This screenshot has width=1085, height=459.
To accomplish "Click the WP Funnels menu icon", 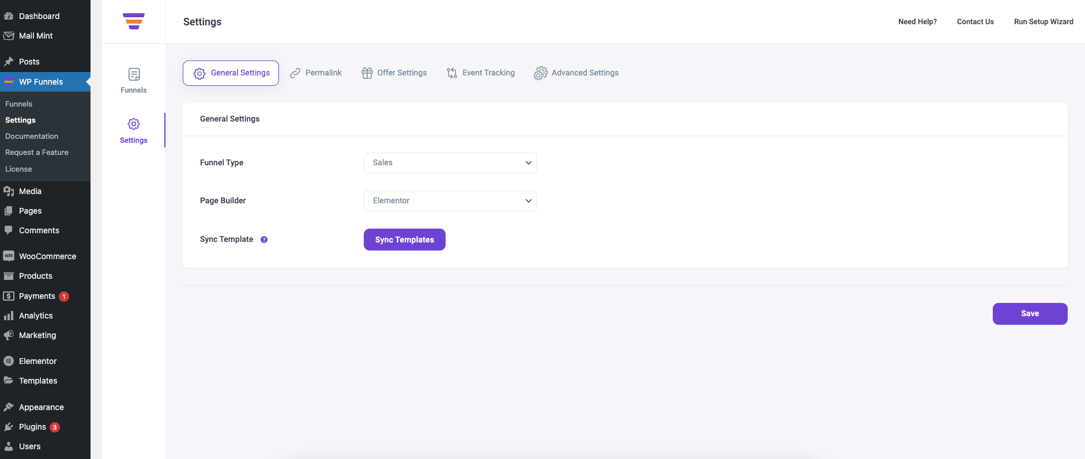I will click(9, 81).
